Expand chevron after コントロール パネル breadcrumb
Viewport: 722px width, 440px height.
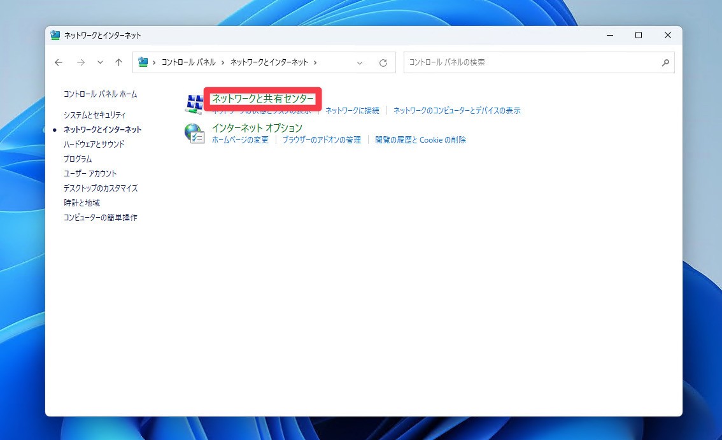[x=223, y=62]
